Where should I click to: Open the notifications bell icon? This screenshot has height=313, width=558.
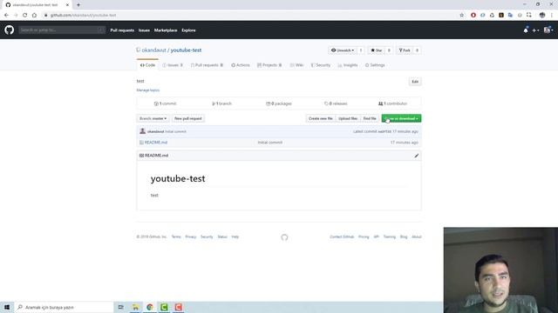[526, 30]
